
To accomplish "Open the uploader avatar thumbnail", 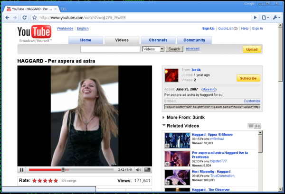I will click(x=171, y=75).
